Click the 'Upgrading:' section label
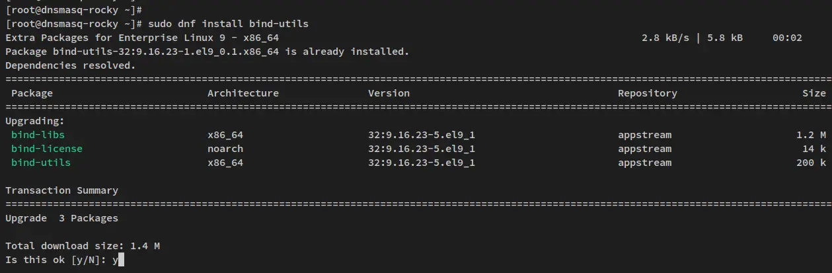The height and width of the screenshot is (273, 832). [x=35, y=121]
